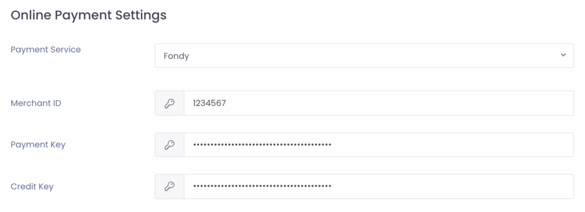Viewport: 585px width, 212px height.
Task: Click the Online Payment Settings heading
Action: 88,15
